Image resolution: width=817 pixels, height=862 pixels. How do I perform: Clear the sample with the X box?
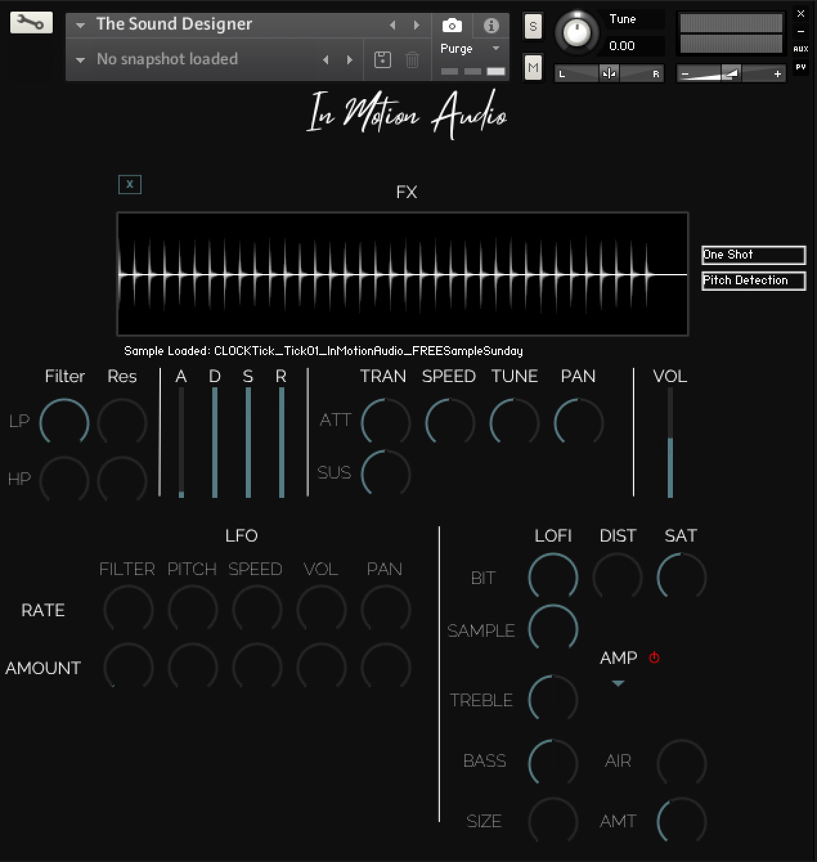(130, 185)
